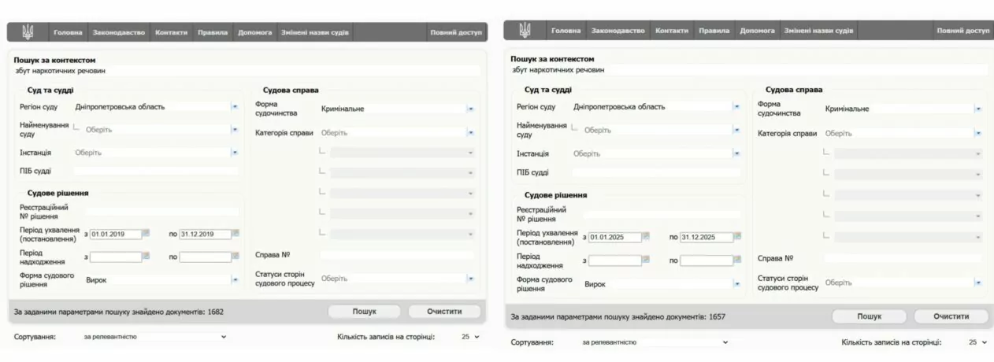Click 'Справа №' field in the 2019 window
Screen dimensions: 994x362
pyautogui.click(x=397, y=255)
